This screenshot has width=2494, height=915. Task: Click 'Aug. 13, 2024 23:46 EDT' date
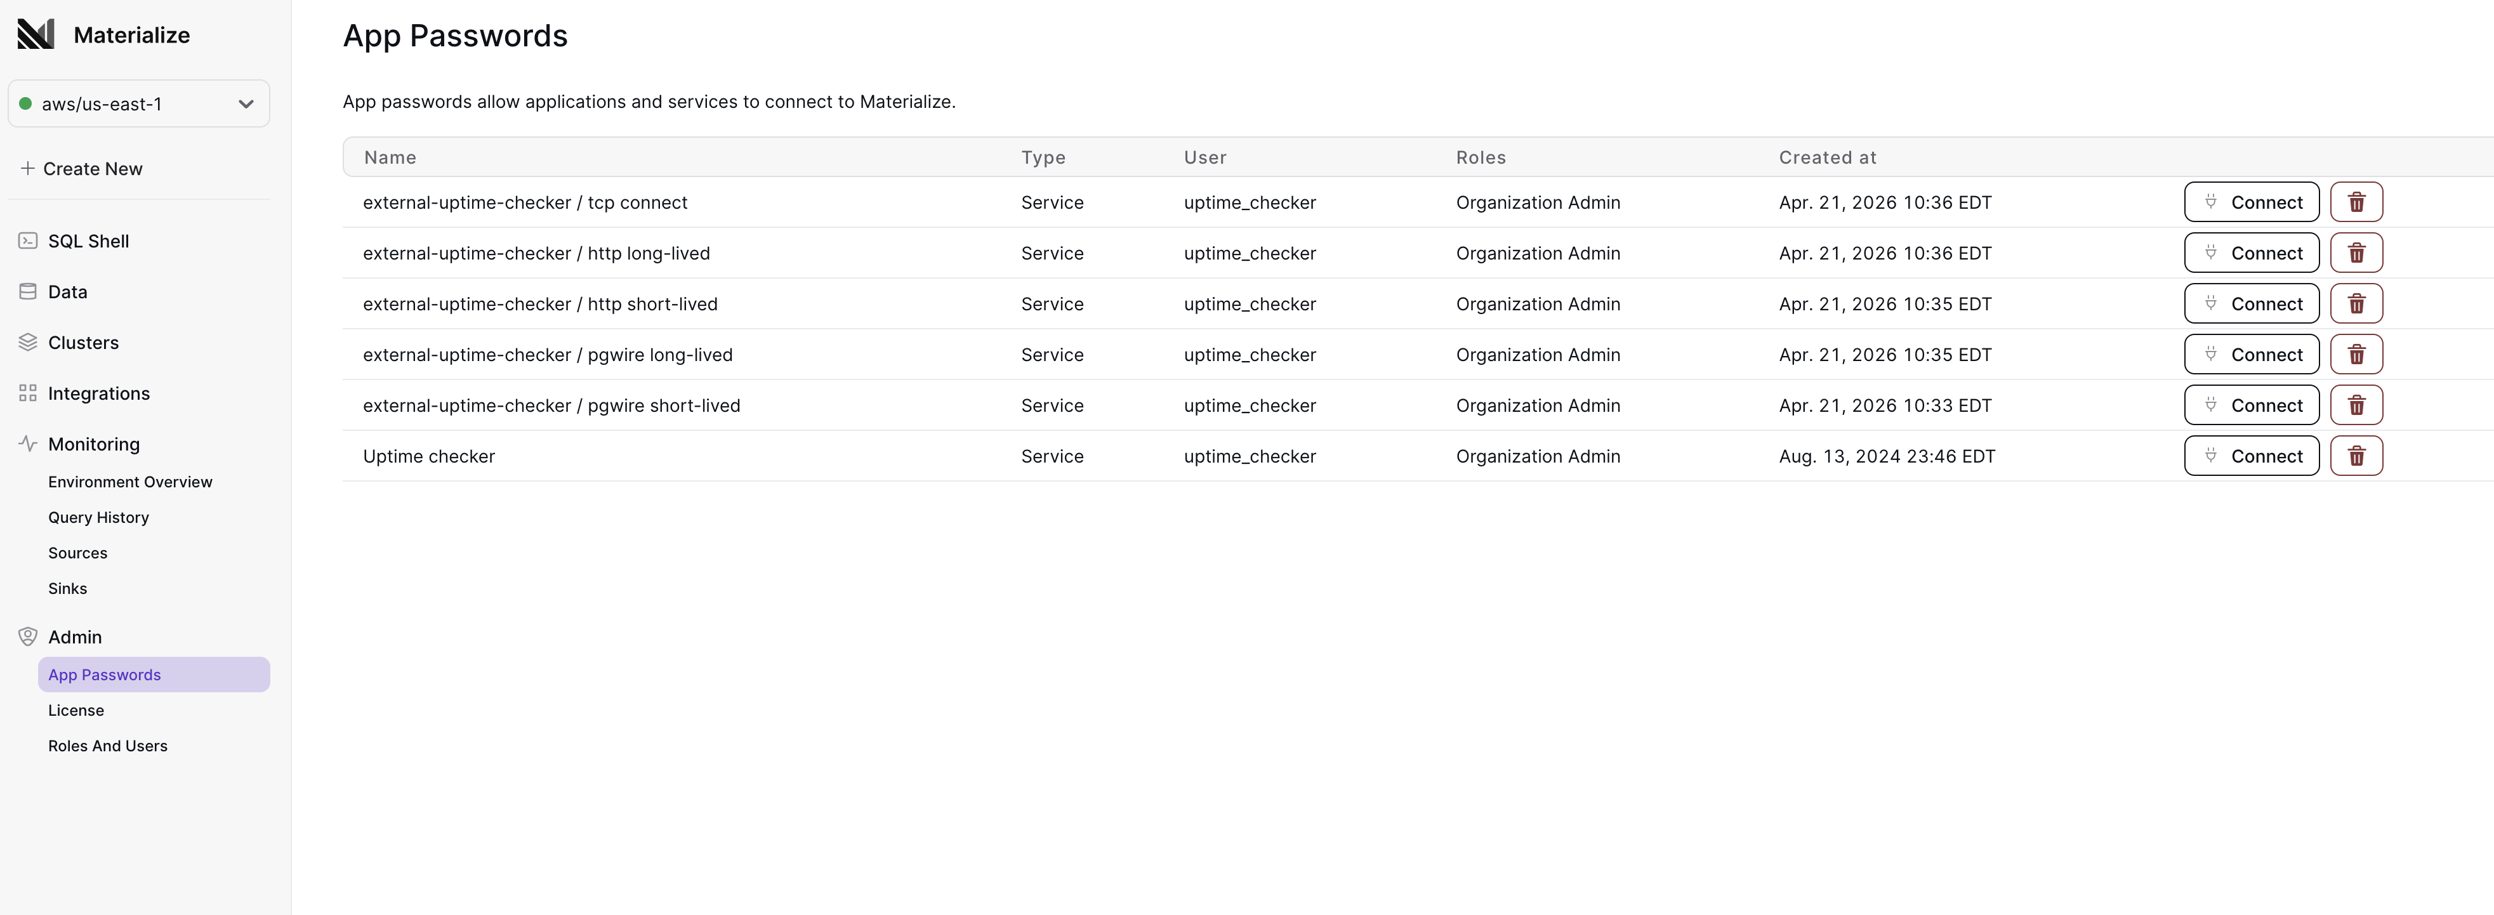coord(1887,456)
